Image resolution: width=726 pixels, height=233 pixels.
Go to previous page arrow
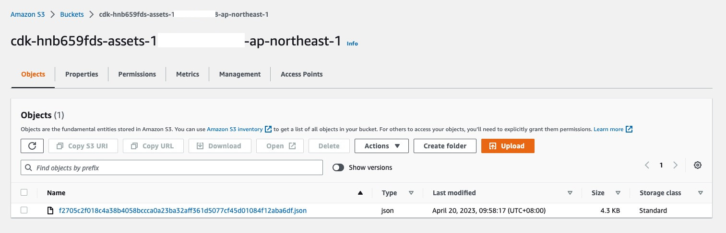coord(647,165)
